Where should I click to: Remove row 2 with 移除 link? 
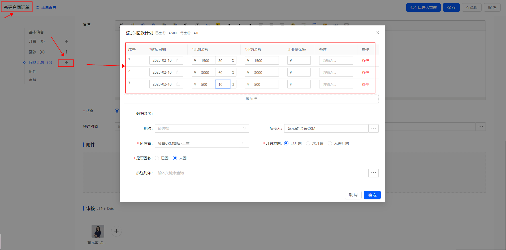coord(366,72)
